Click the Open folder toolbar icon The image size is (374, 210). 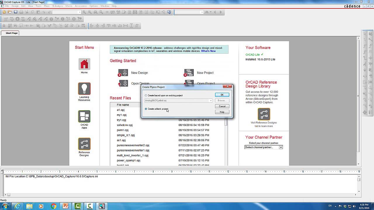click(x=10, y=12)
